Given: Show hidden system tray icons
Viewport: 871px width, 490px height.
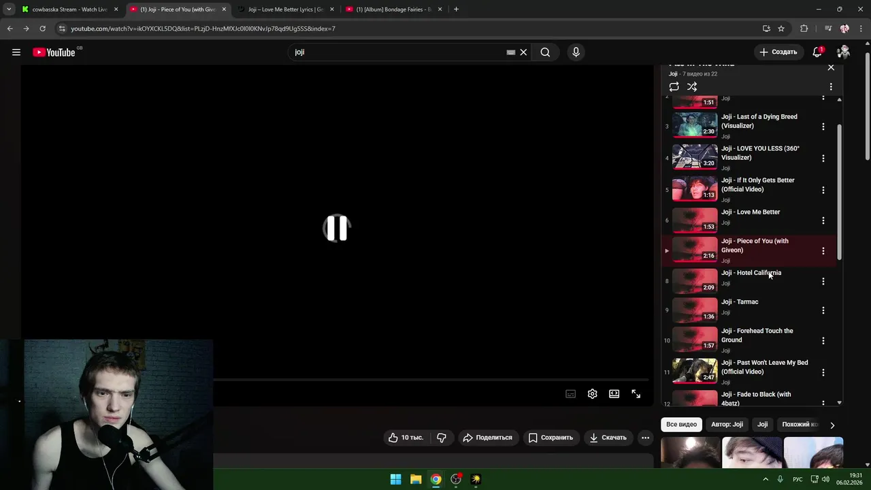Looking at the screenshot, I should tap(766, 479).
